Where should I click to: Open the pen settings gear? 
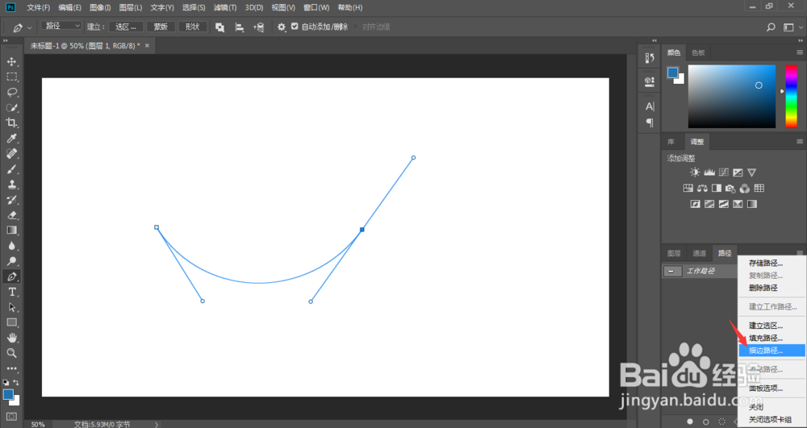click(x=282, y=27)
